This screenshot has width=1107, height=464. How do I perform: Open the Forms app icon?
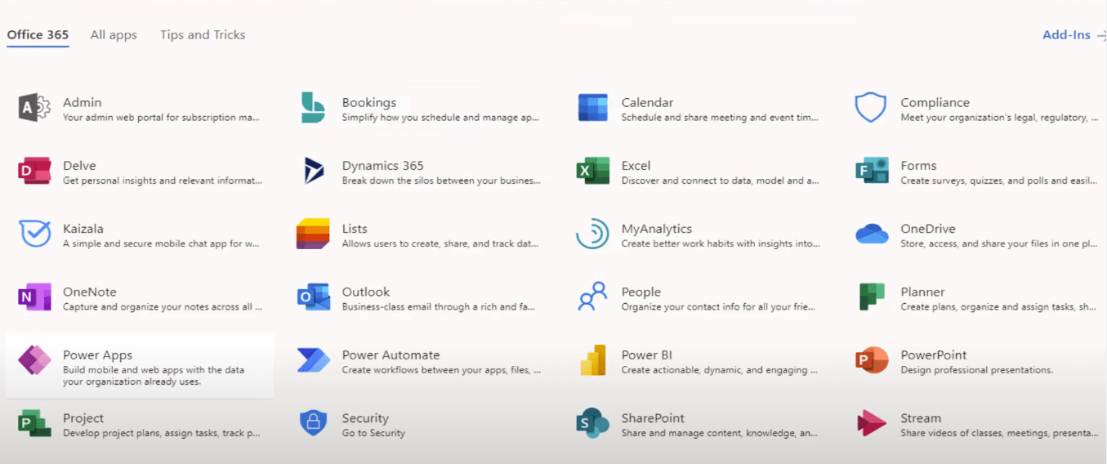coord(872,171)
